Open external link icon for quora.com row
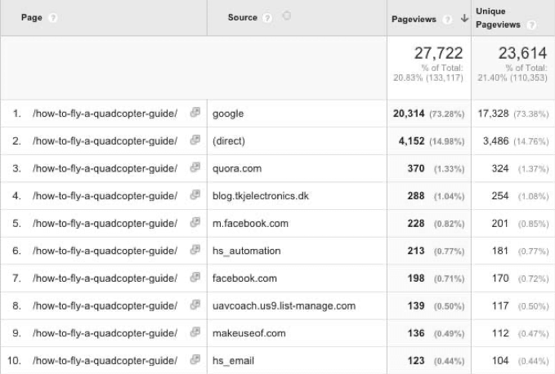555x374 pixels. click(x=195, y=167)
